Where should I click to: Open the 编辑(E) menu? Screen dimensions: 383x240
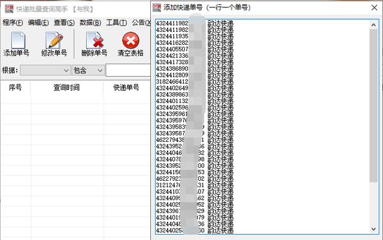click(x=38, y=23)
